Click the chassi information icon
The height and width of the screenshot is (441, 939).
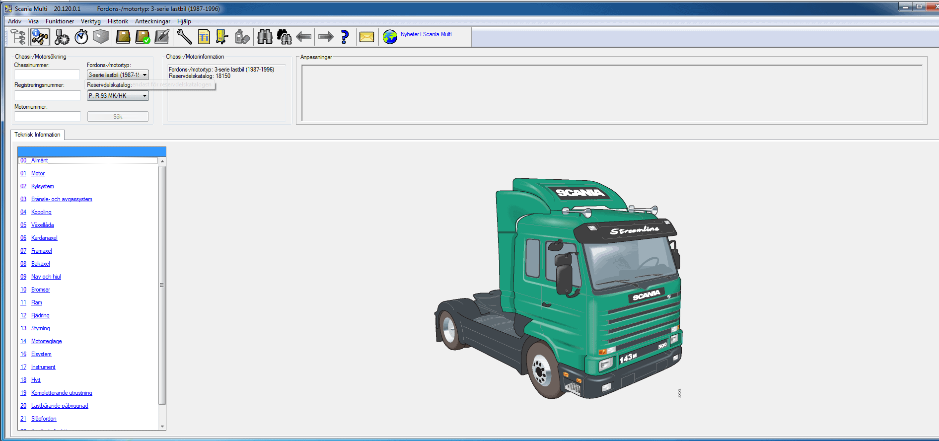coord(40,37)
